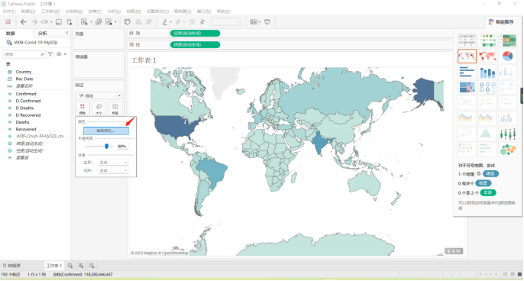
Task: Select the horizontal bars chart in Show Me
Action: [x=467, y=72]
